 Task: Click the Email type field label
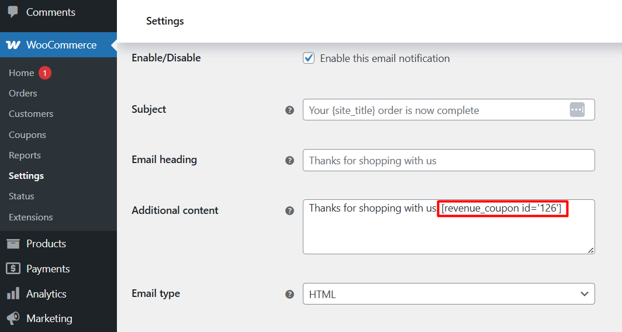[x=156, y=293]
